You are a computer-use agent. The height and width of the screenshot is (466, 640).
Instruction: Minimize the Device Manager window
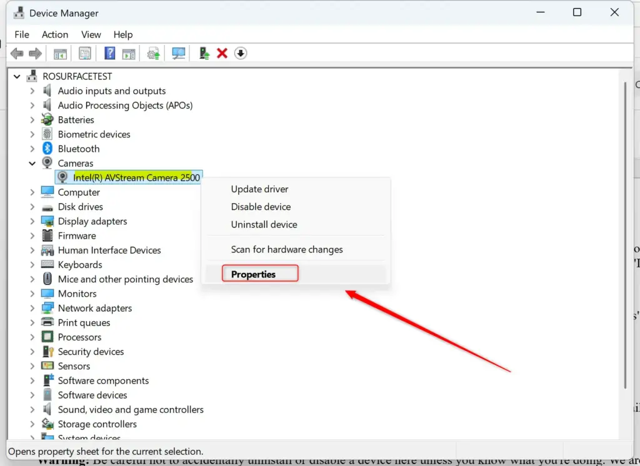pos(541,12)
